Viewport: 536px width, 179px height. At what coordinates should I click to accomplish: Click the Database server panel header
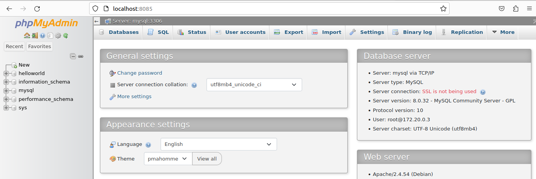coord(444,56)
